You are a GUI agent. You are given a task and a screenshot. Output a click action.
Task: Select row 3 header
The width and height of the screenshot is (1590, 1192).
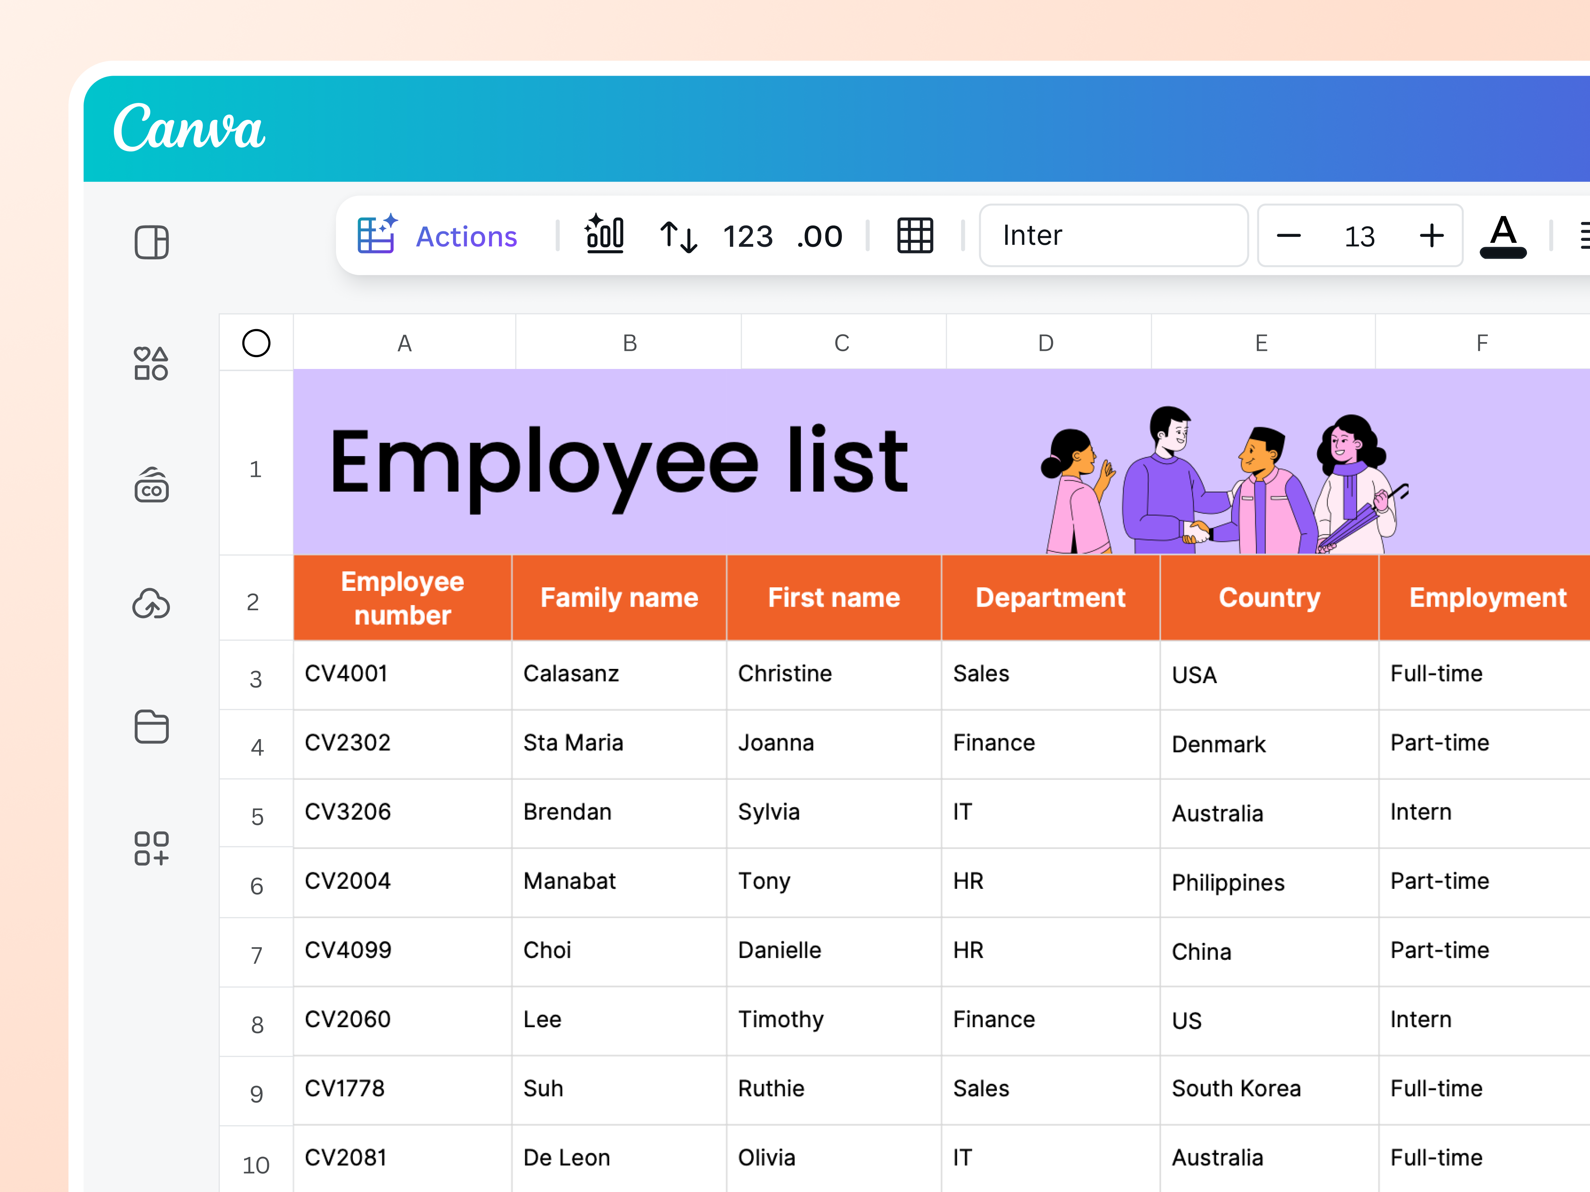(x=256, y=676)
